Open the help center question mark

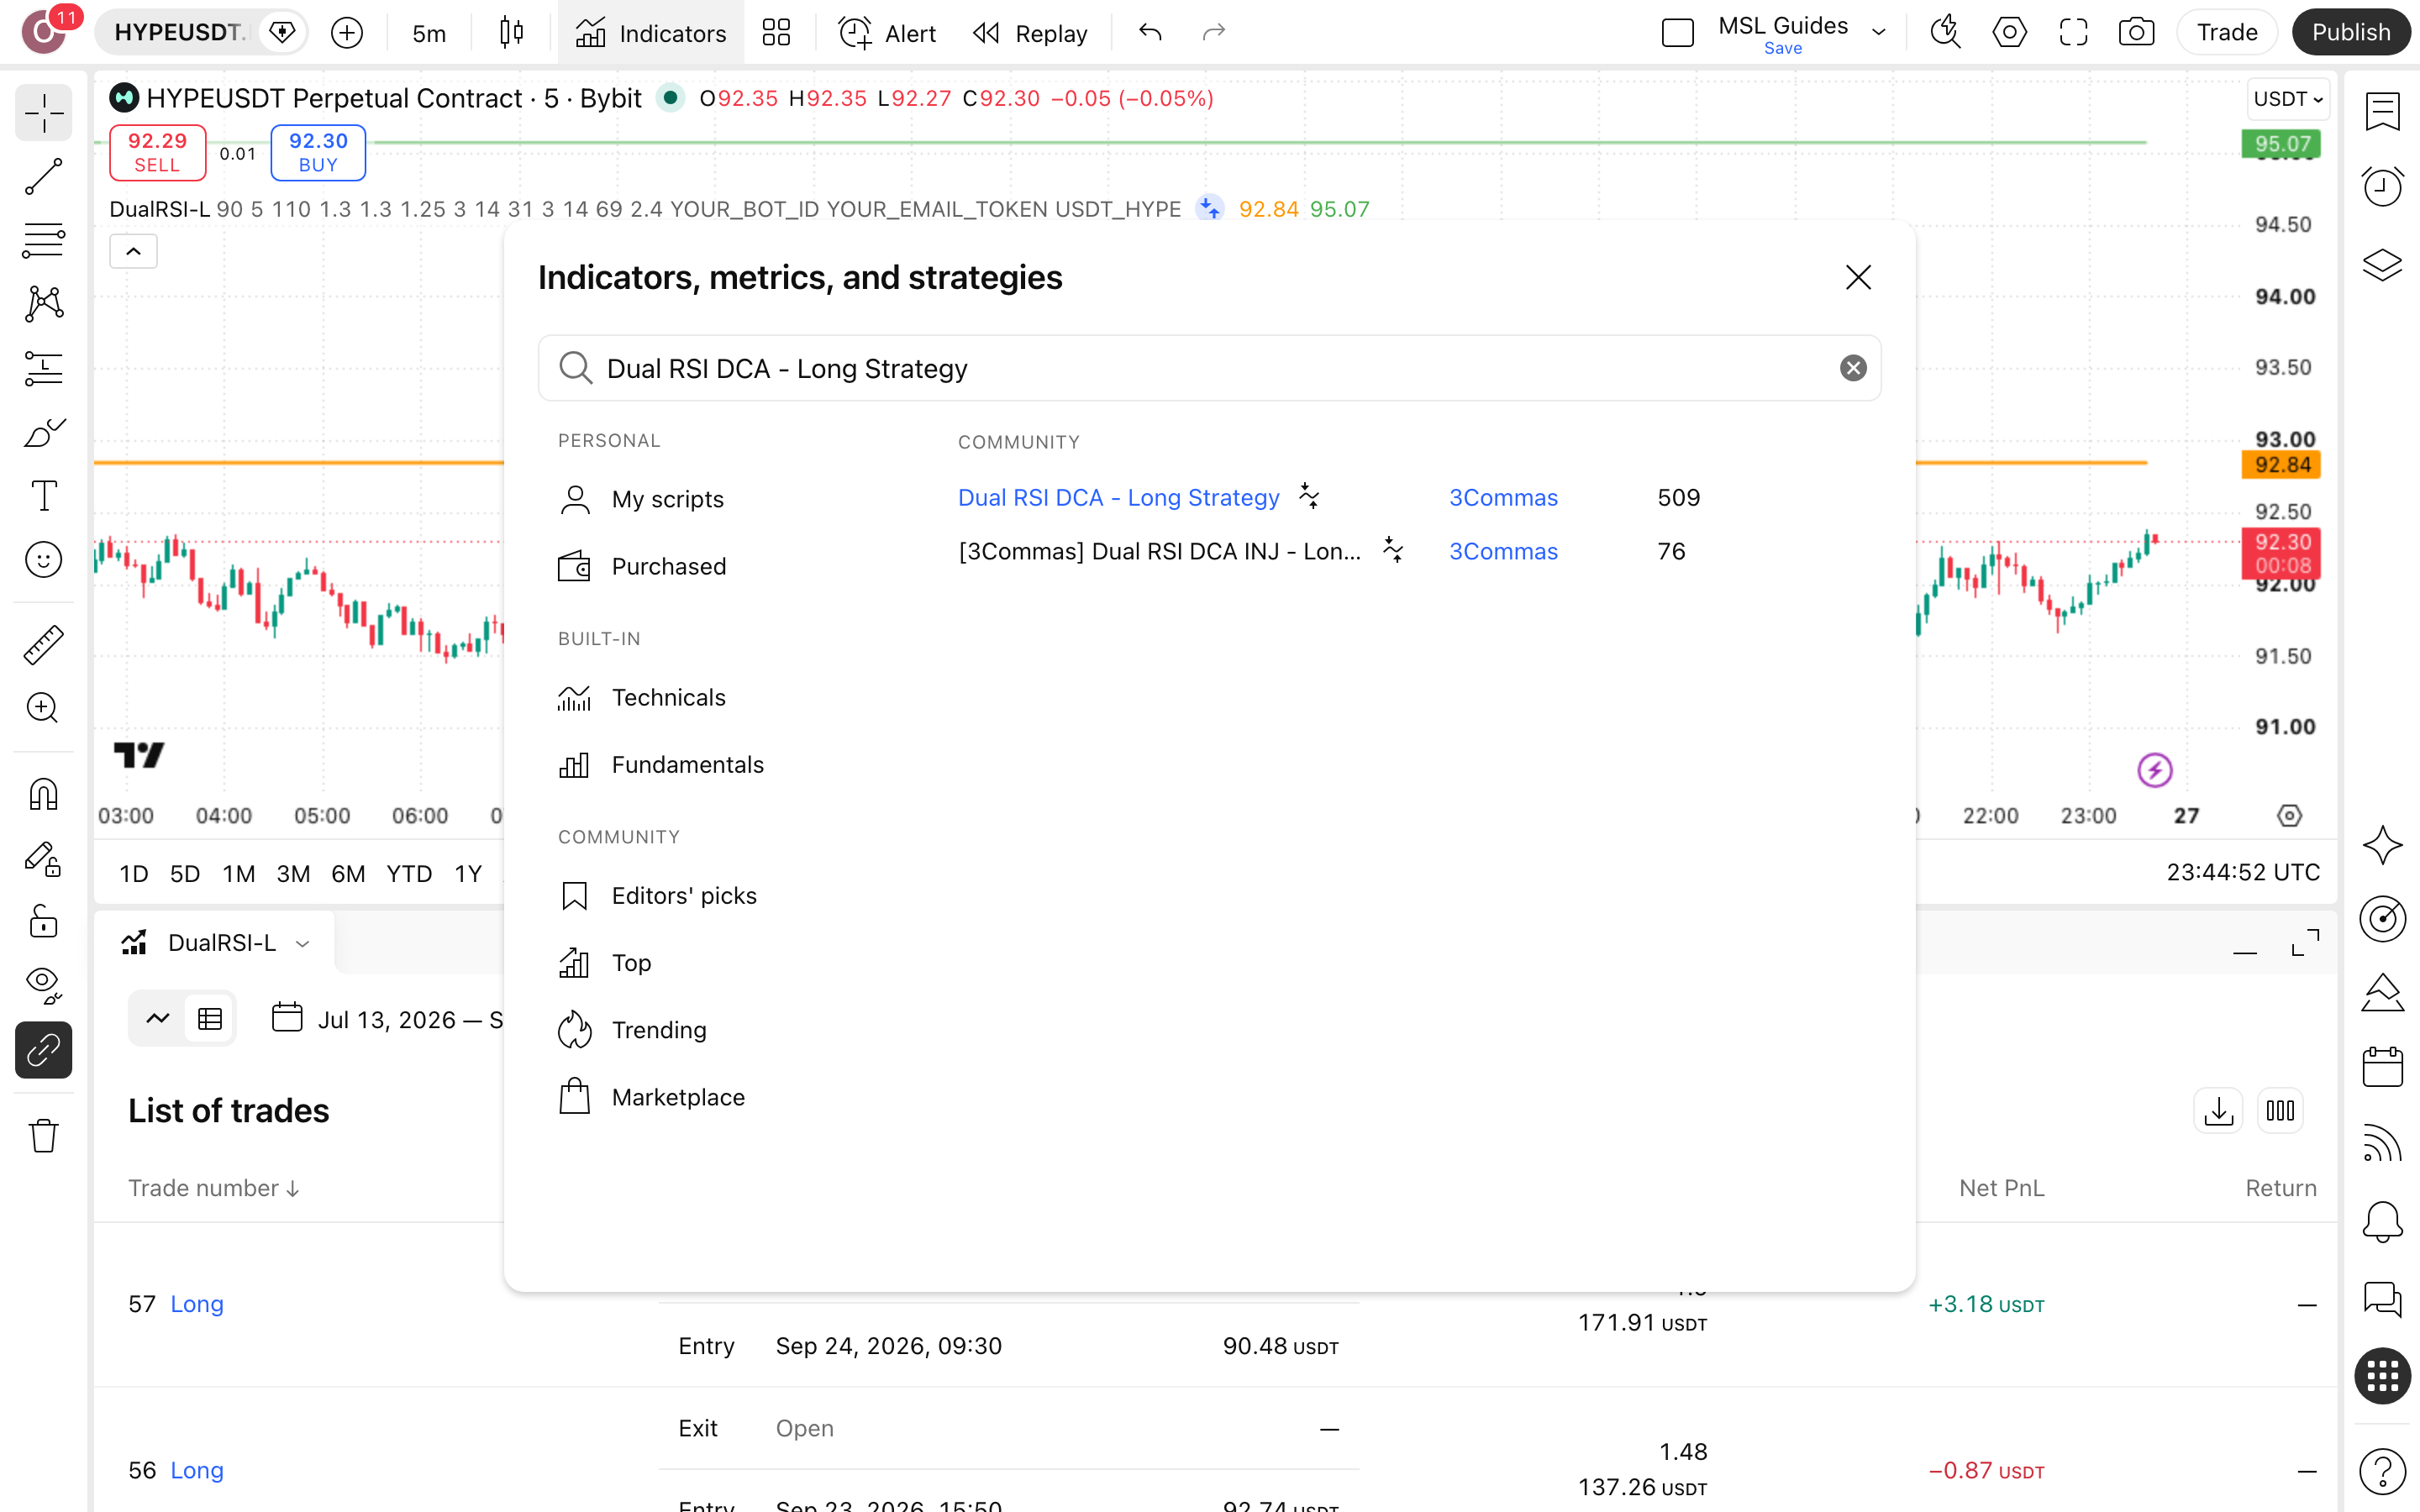tap(2383, 1471)
